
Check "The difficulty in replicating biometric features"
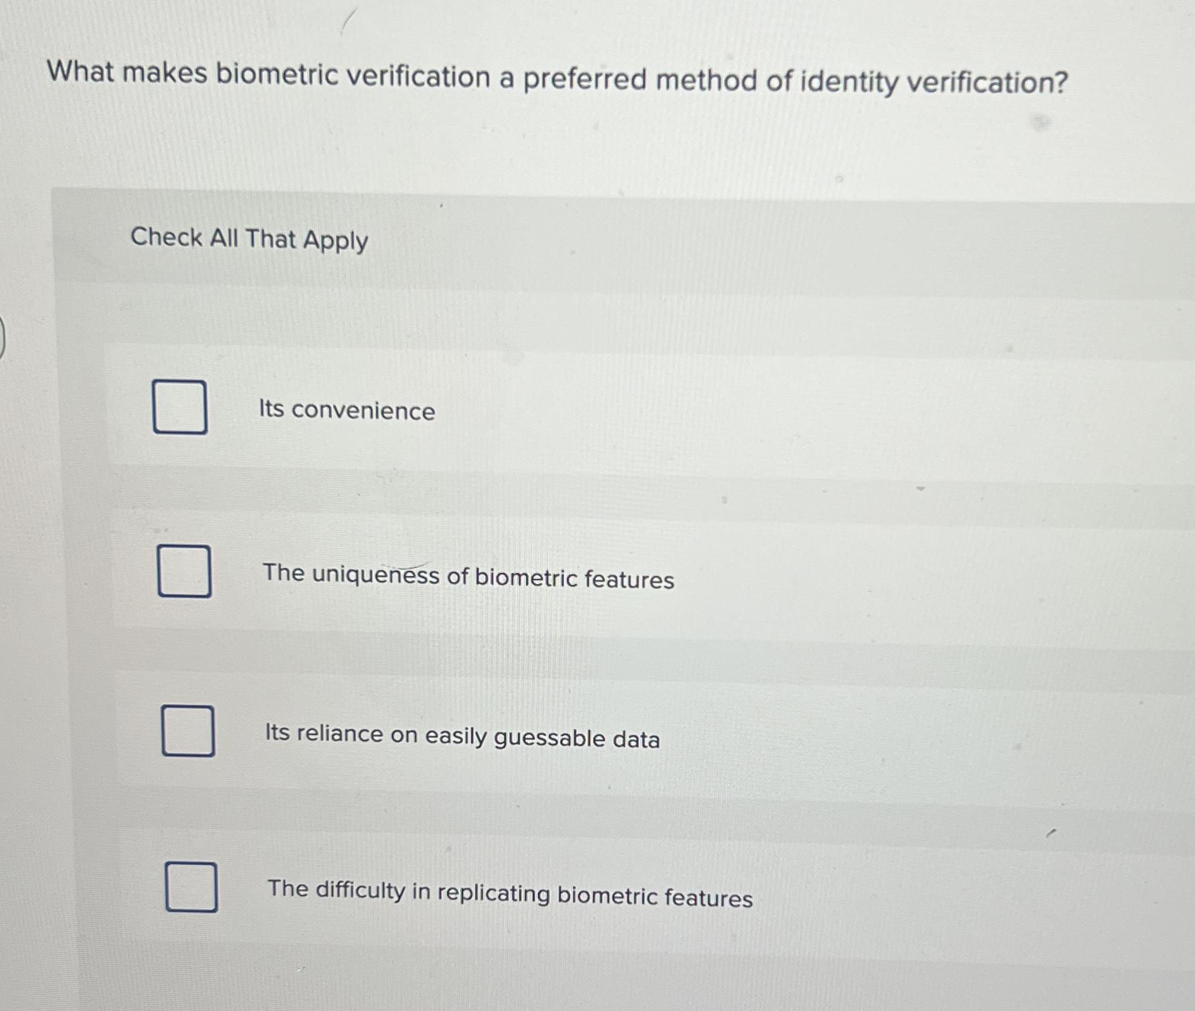point(193,884)
